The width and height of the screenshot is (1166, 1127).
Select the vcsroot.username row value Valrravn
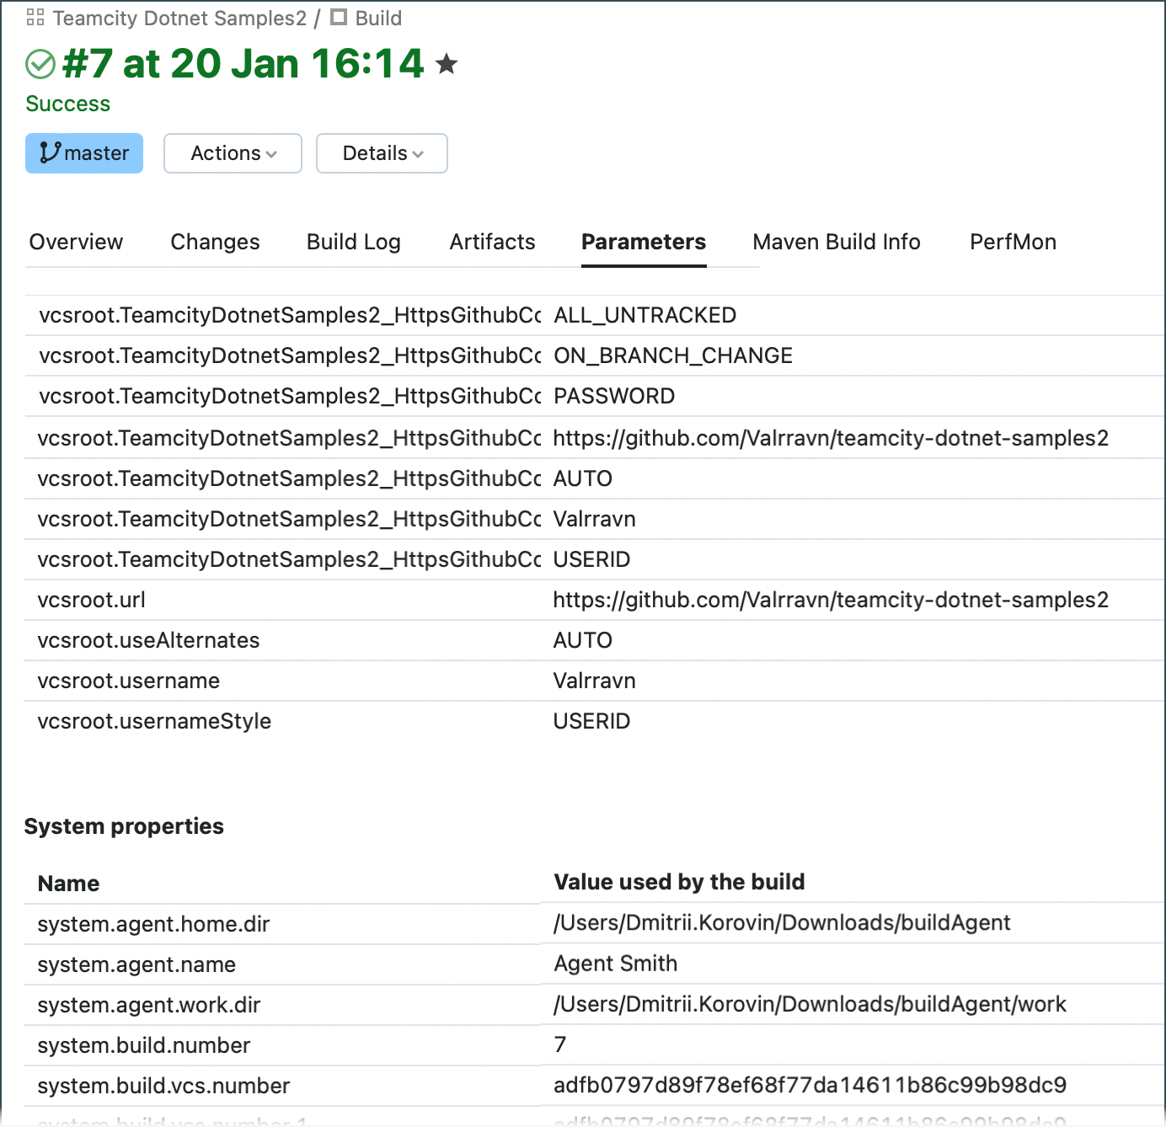point(595,681)
